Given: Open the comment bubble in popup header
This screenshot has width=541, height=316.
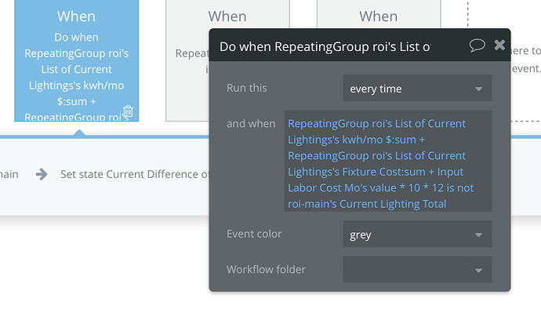Looking at the screenshot, I should (x=477, y=45).
